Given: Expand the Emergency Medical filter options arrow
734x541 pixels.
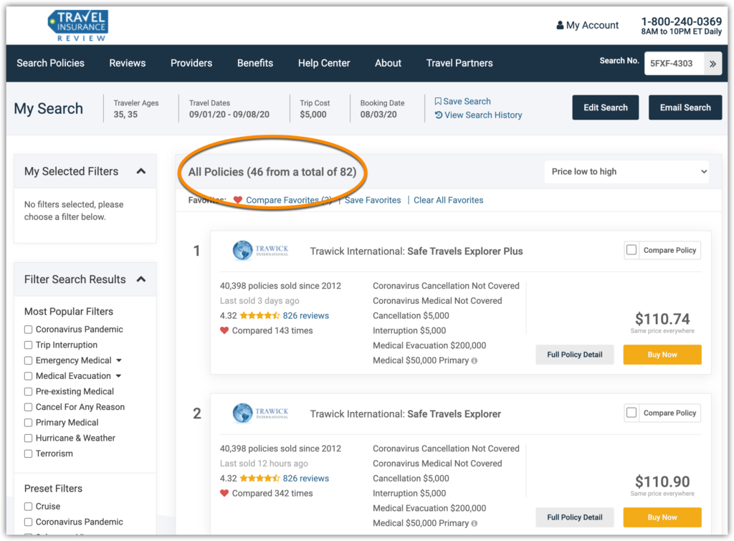Looking at the screenshot, I should click(119, 360).
